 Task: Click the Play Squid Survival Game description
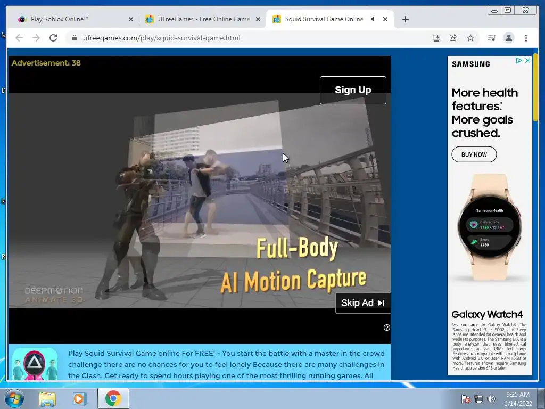click(226, 364)
